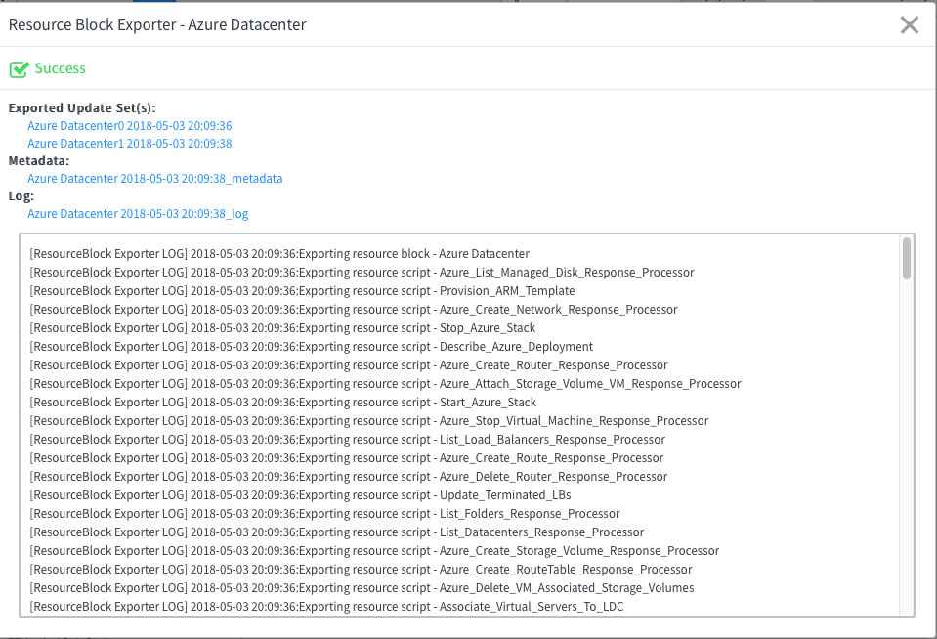Select log line Provision_ARM_Template
The width and height of the screenshot is (937, 639).
pyautogui.click(x=302, y=291)
